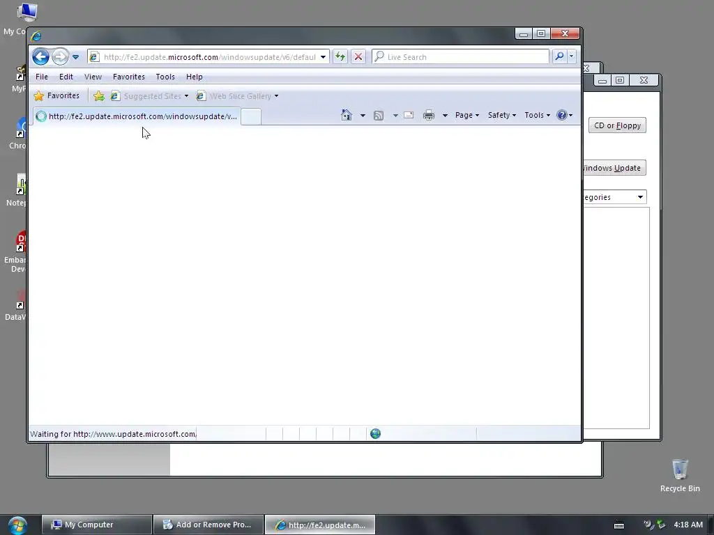Open the Edit menu
The width and height of the screenshot is (714, 535).
(66, 77)
